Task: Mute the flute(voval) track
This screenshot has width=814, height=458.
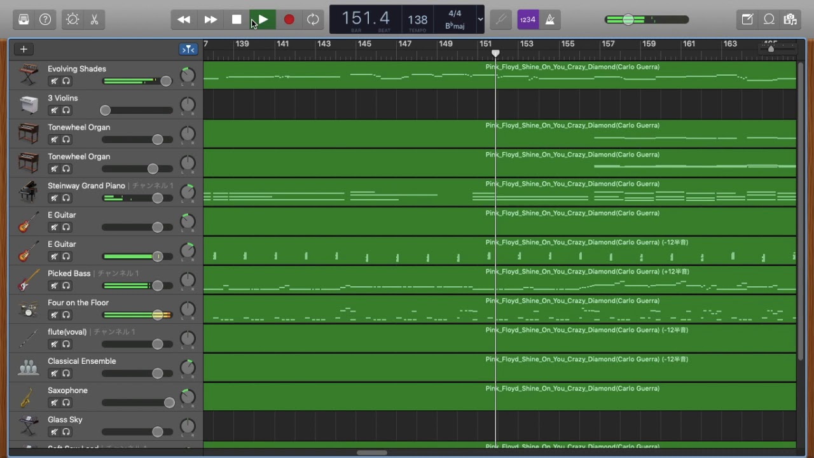Action: tap(54, 345)
